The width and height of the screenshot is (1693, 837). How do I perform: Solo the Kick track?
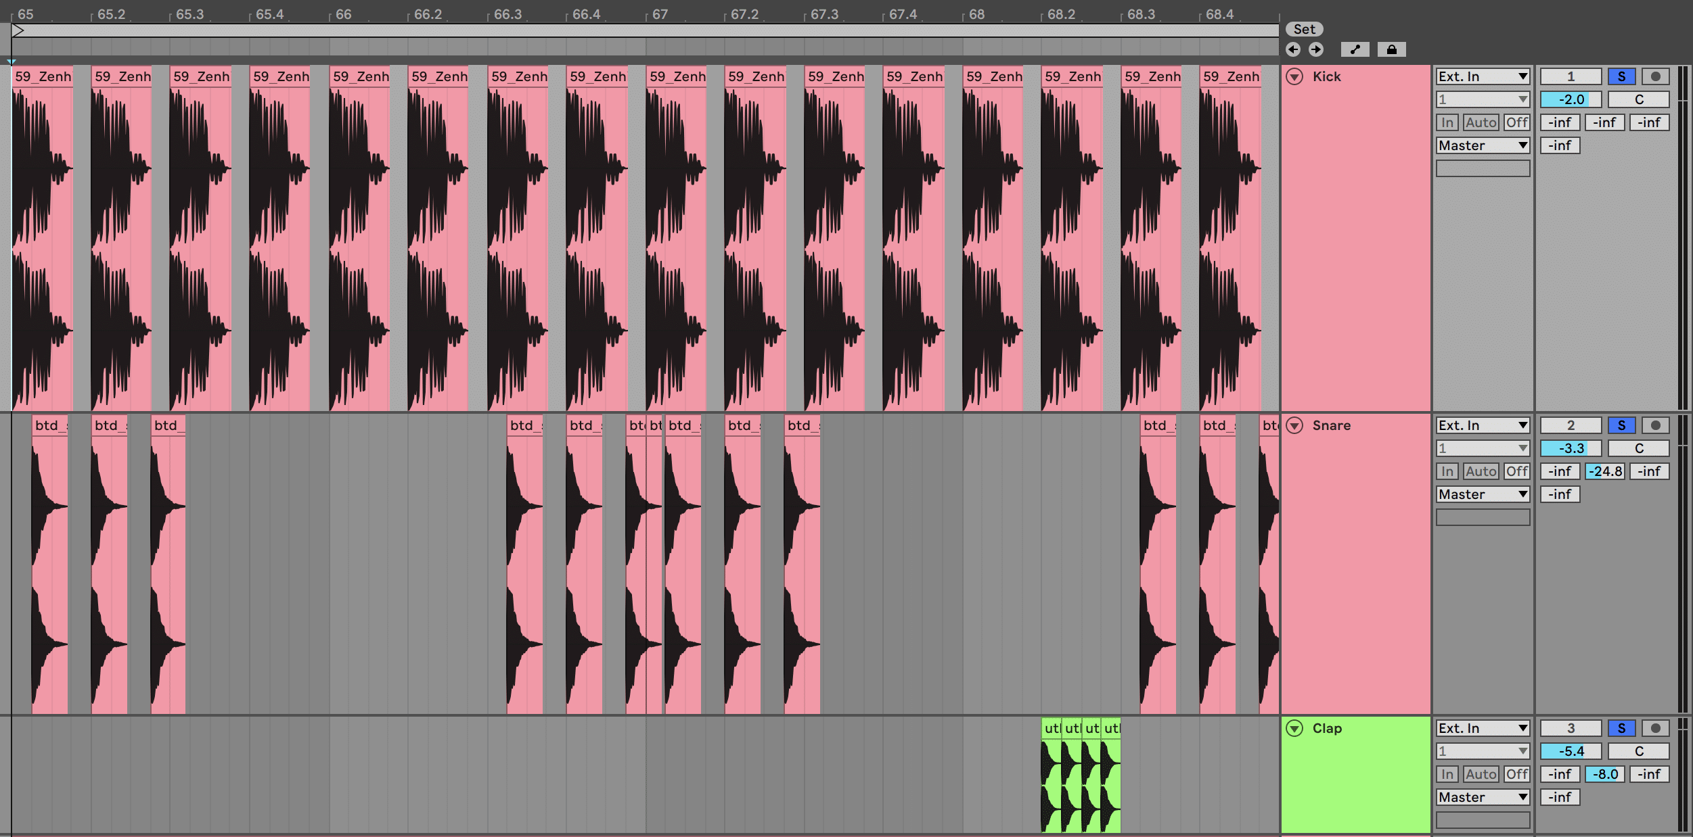coord(1621,76)
